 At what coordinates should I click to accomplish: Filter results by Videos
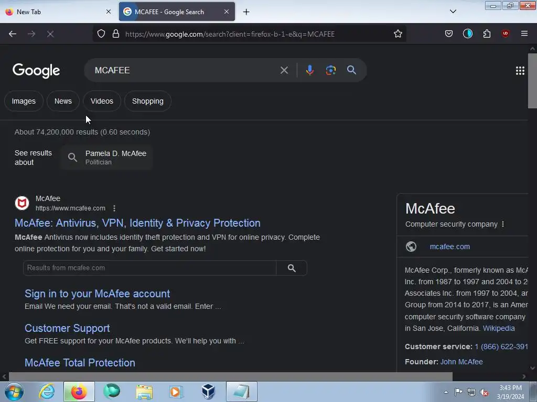click(102, 101)
